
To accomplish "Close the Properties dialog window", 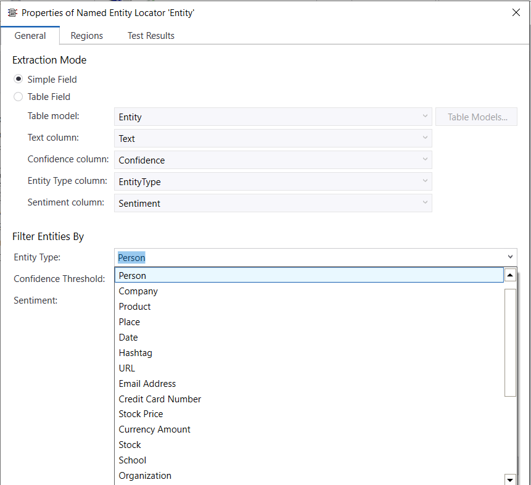I will [x=516, y=13].
